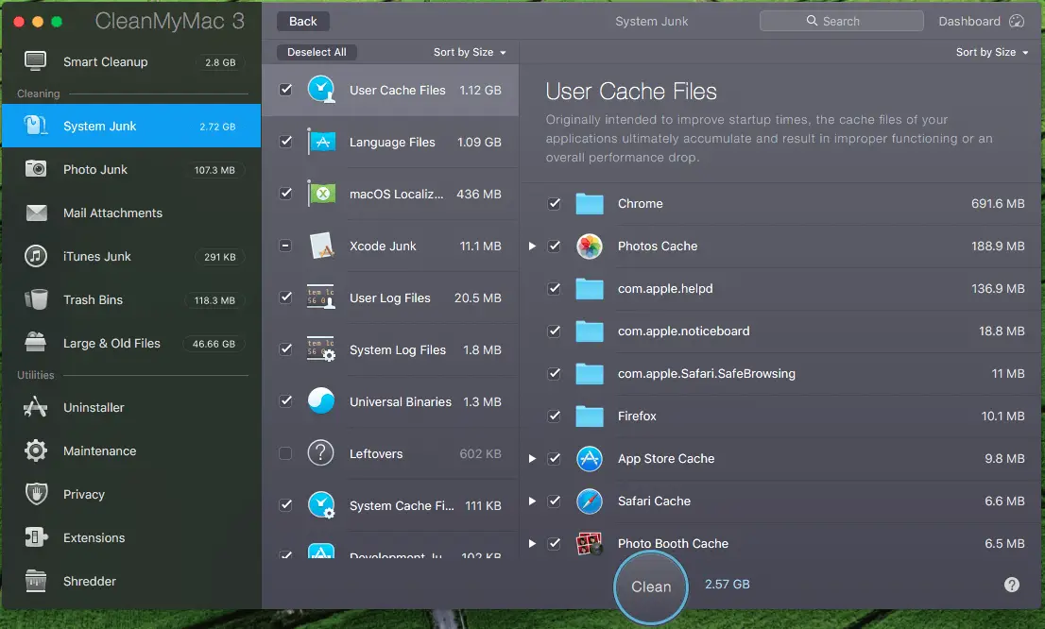Uncheck the Language Files checkbox

point(285,142)
